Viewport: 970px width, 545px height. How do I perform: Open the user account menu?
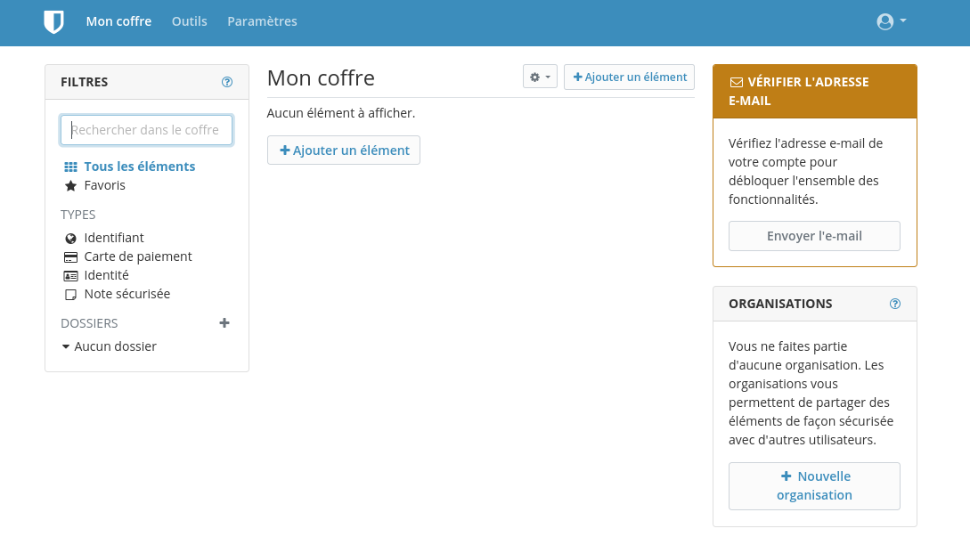coord(891,21)
